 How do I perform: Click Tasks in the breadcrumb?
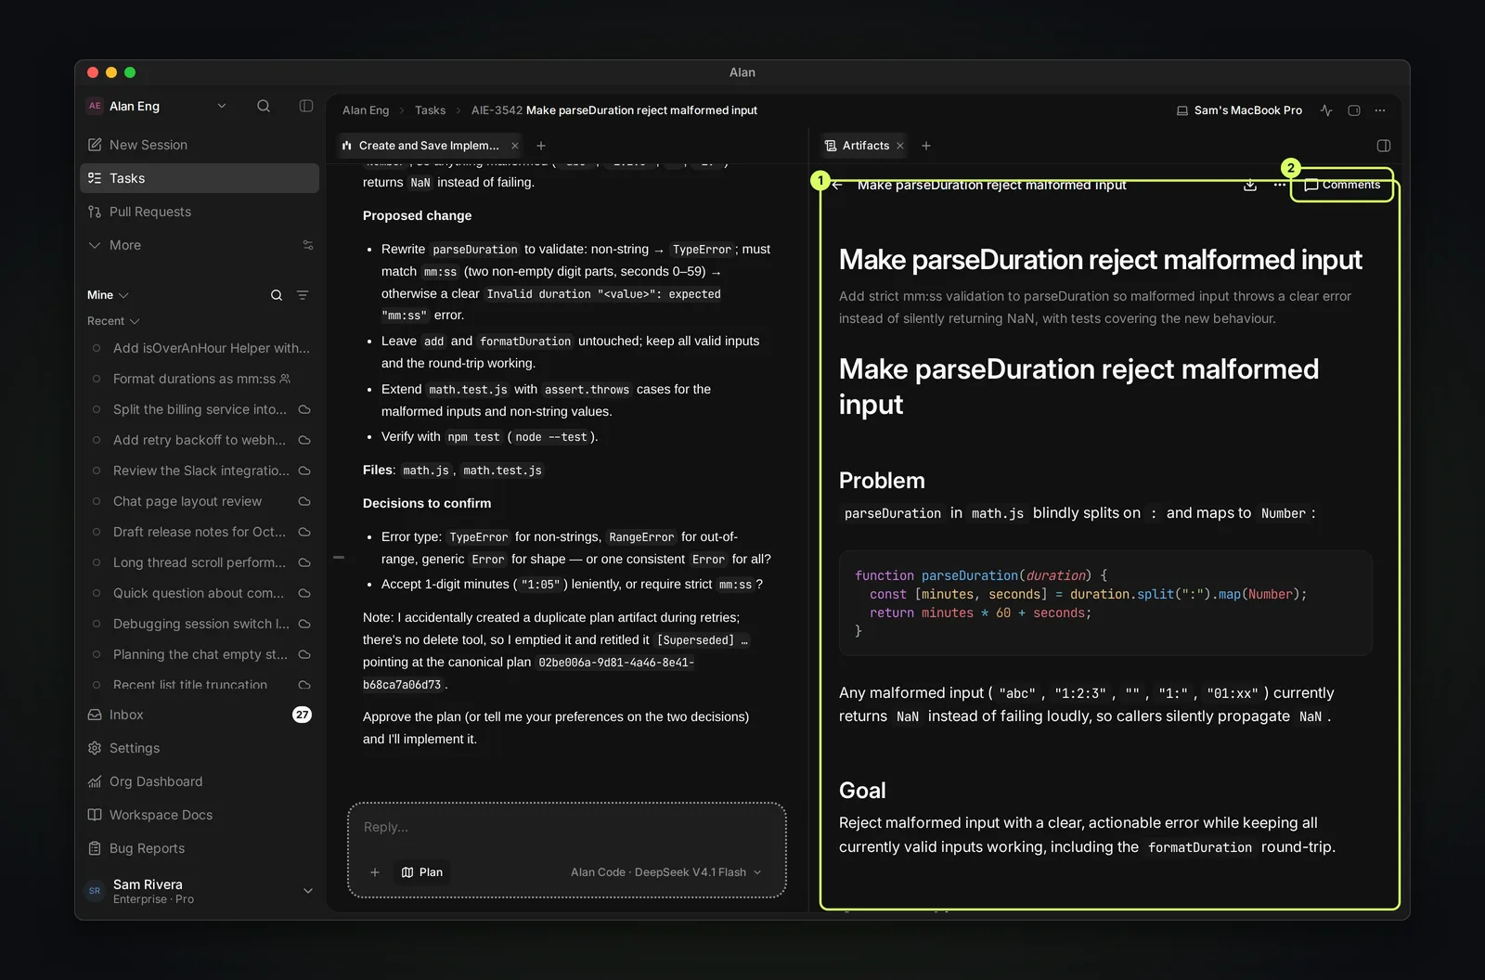pyautogui.click(x=430, y=110)
